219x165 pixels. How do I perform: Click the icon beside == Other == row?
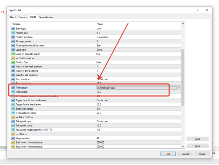pyautogui.click(x=13, y=134)
